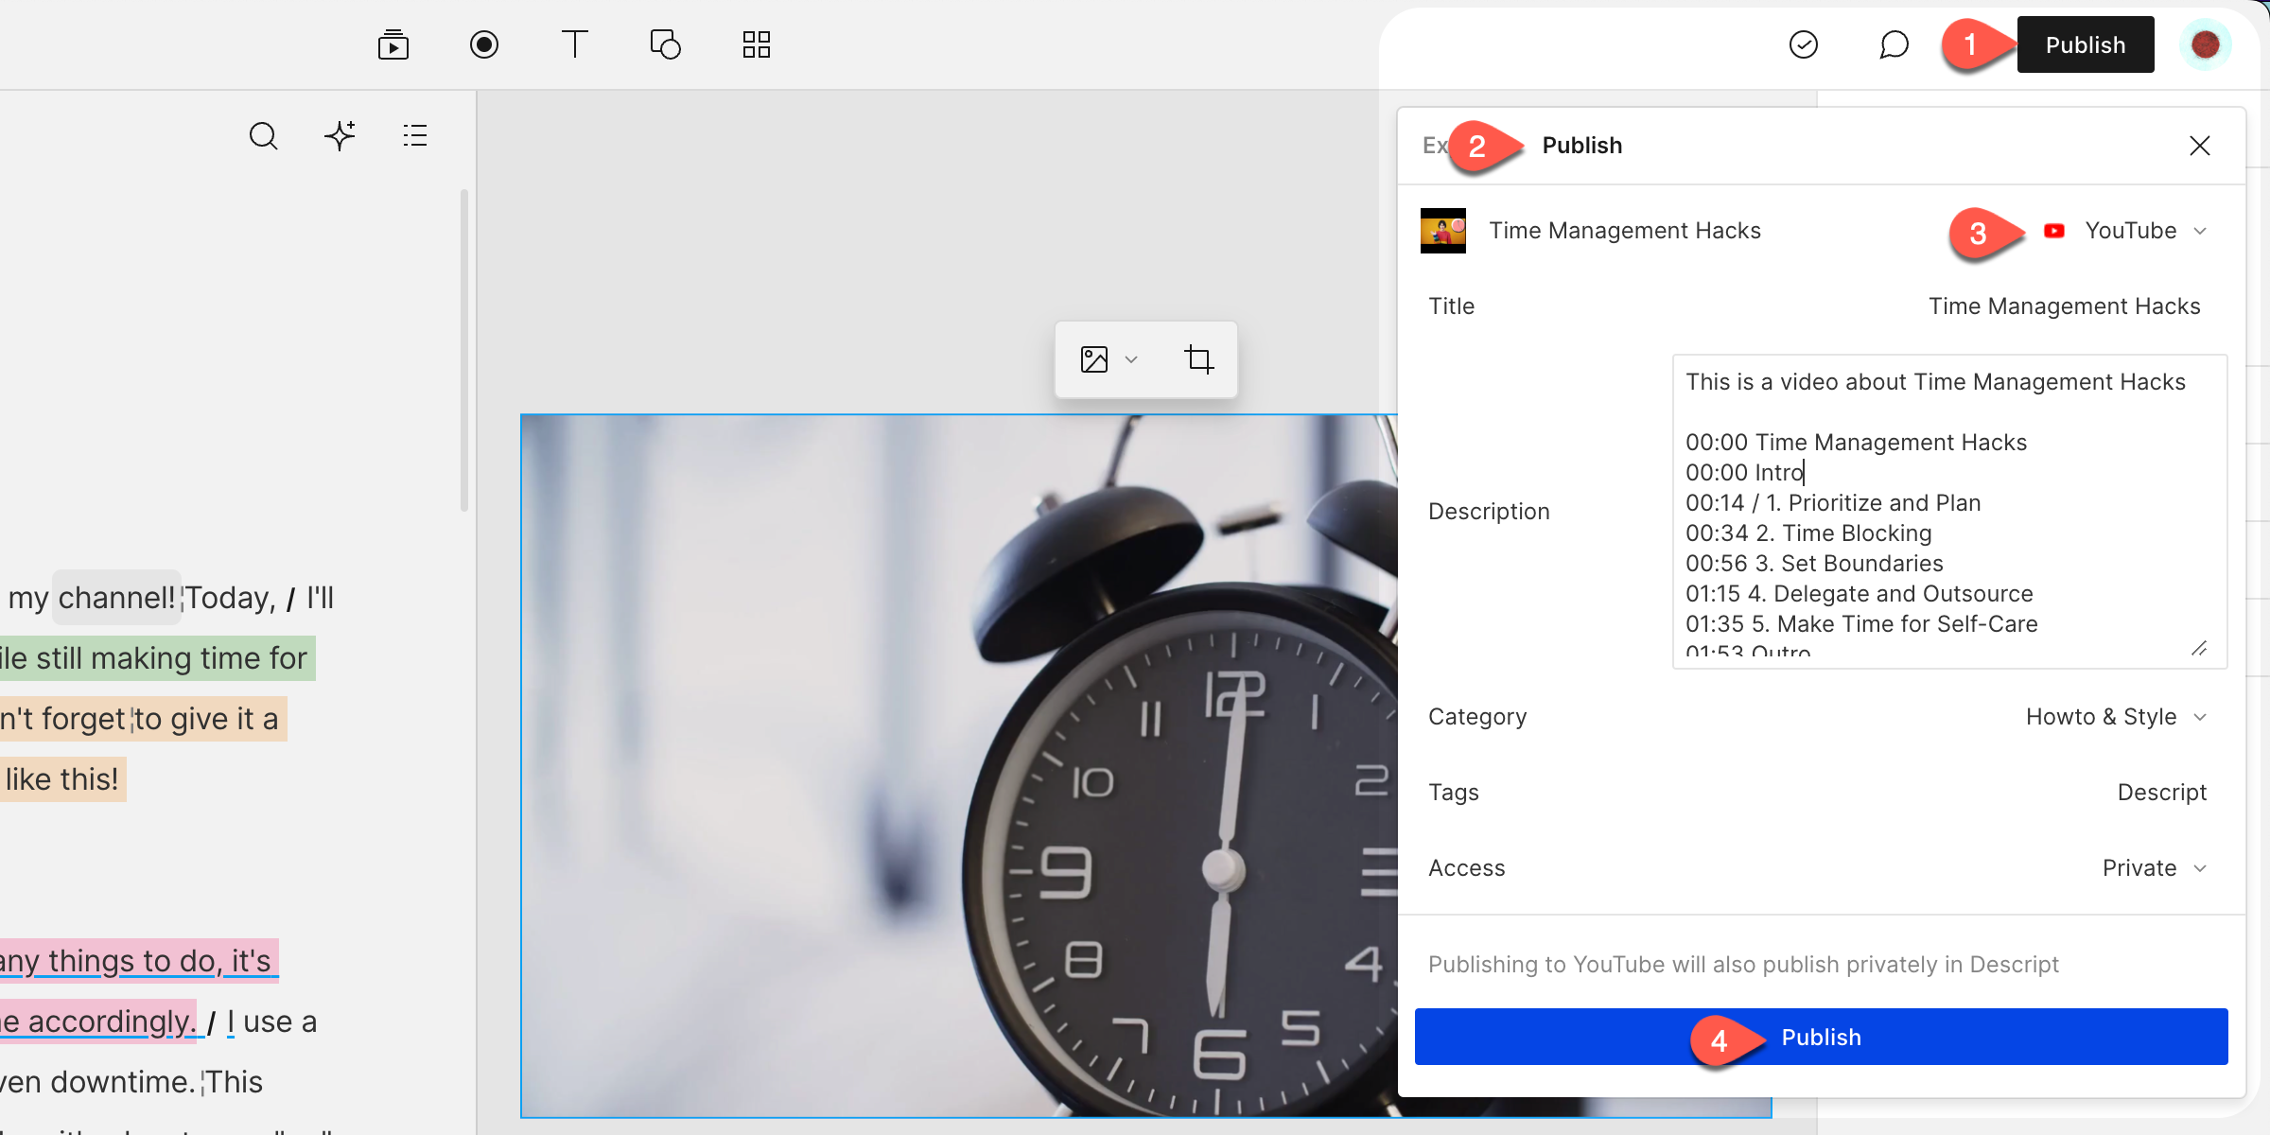
Task: Open the templates grid icon
Action: coord(757,44)
